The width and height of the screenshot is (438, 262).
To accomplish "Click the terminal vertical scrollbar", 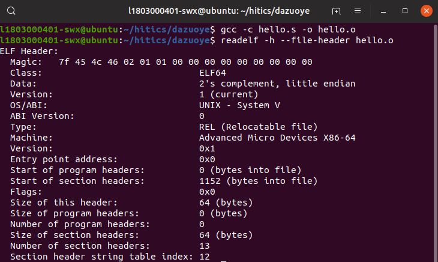I will [435, 142].
